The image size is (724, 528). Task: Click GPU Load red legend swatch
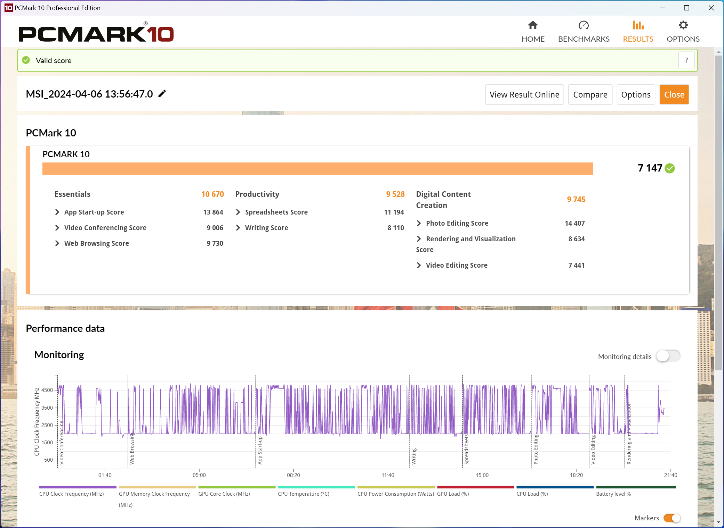(475, 487)
